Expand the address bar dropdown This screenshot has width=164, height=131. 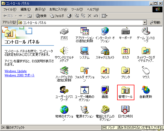pos(145,22)
